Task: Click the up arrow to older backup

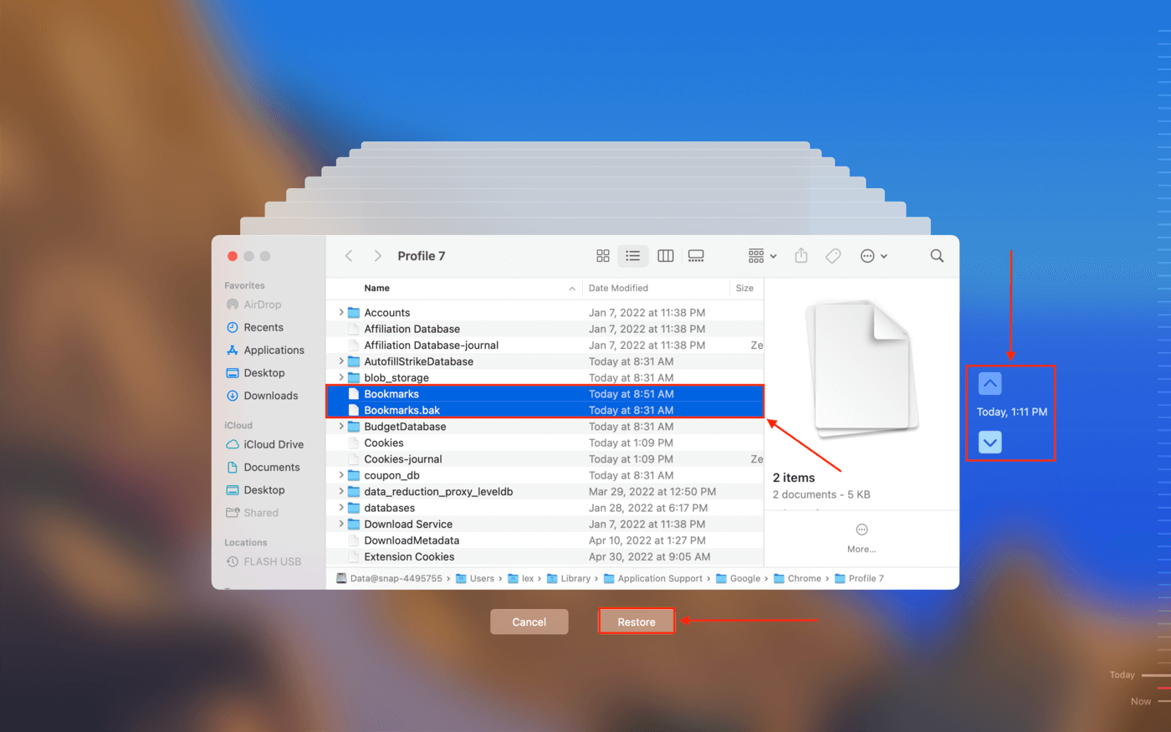Action: point(989,383)
